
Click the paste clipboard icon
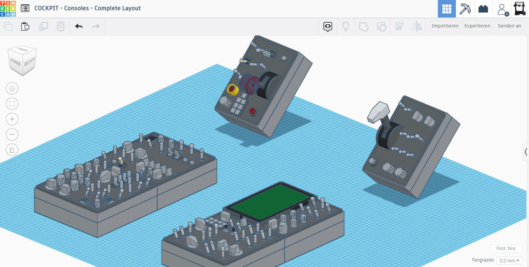[25, 26]
